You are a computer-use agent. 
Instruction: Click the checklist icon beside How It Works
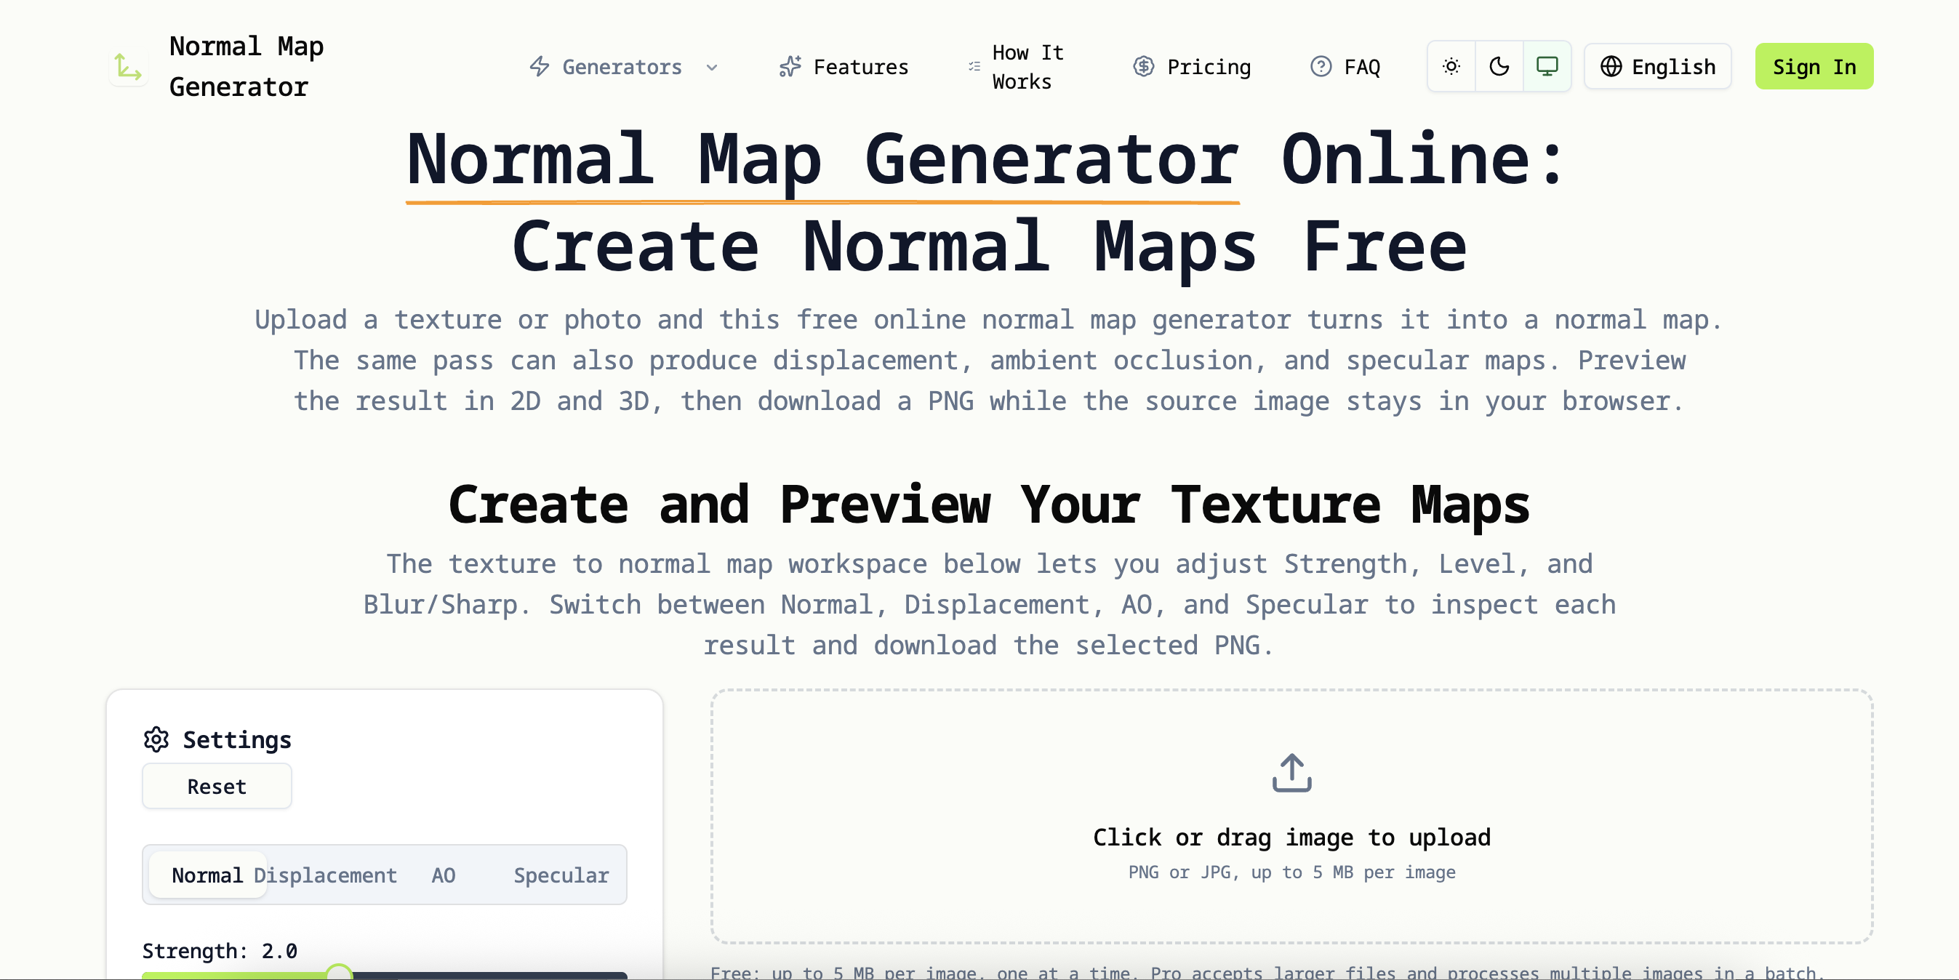(x=974, y=67)
